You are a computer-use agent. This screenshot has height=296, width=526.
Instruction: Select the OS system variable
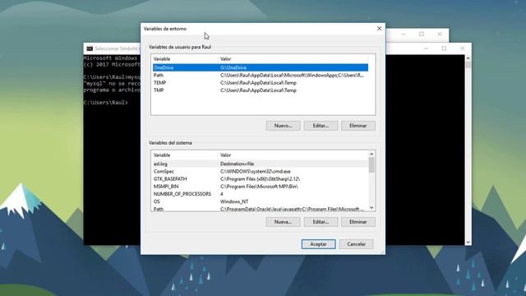[261, 201]
